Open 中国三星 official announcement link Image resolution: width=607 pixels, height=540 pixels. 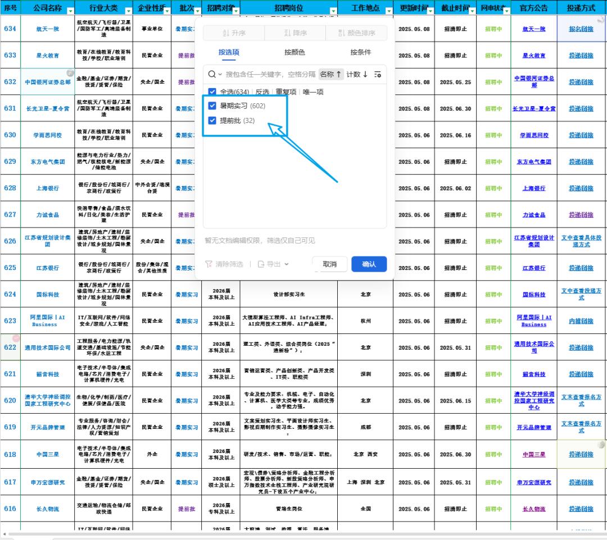point(534,455)
